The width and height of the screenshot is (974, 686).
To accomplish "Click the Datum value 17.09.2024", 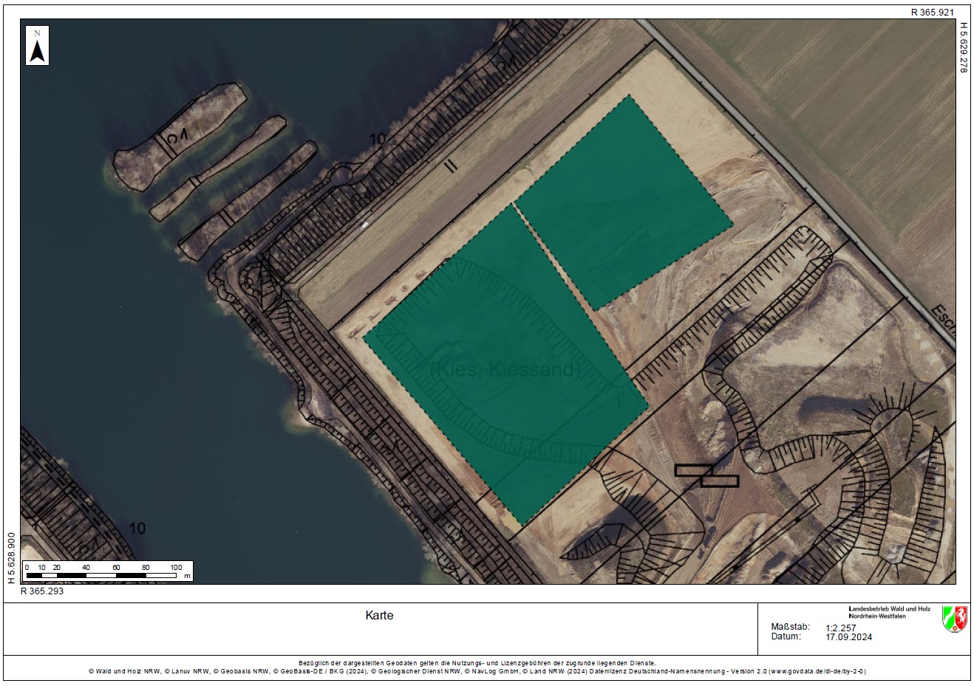I will coord(848,636).
